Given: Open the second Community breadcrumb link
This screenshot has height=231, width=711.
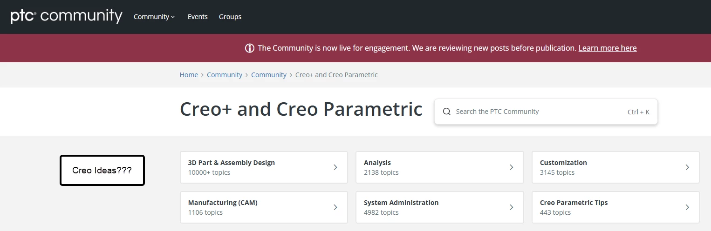Looking at the screenshot, I should 269,75.
